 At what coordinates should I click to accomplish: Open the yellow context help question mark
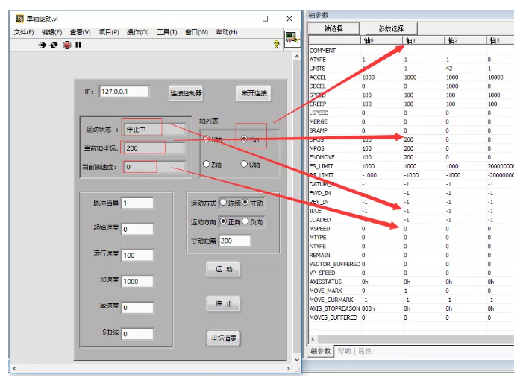click(276, 45)
